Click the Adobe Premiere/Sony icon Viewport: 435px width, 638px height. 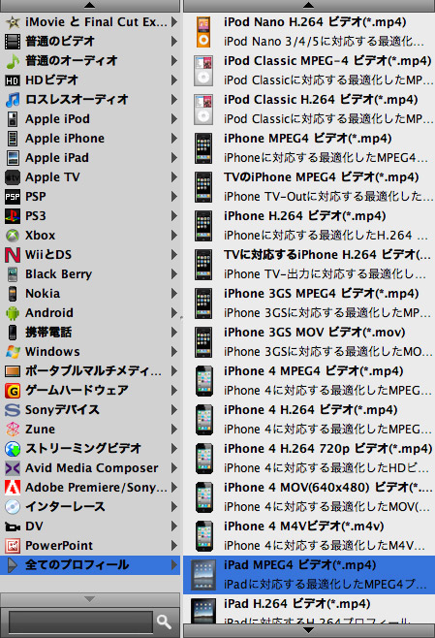13,488
